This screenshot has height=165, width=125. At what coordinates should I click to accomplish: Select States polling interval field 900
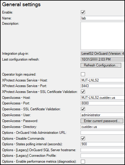click(103, 144)
